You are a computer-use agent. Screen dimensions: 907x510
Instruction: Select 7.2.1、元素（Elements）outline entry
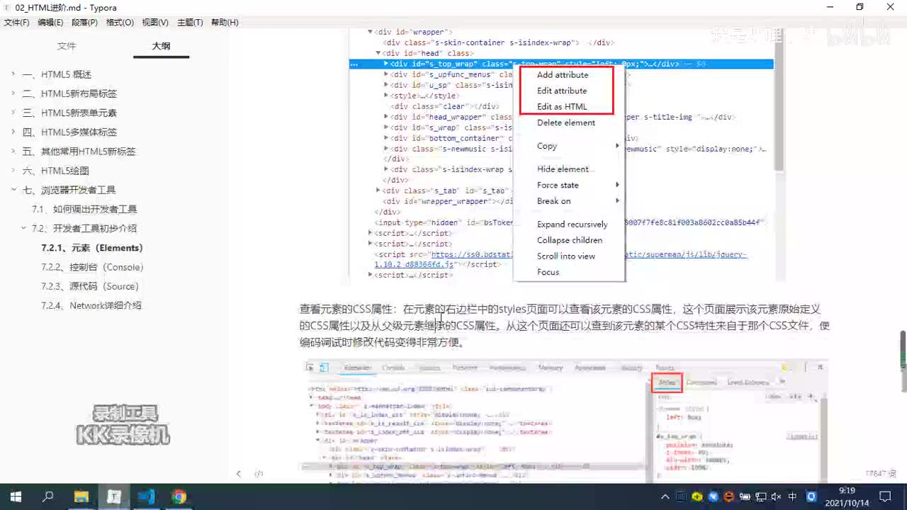click(92, 248)
